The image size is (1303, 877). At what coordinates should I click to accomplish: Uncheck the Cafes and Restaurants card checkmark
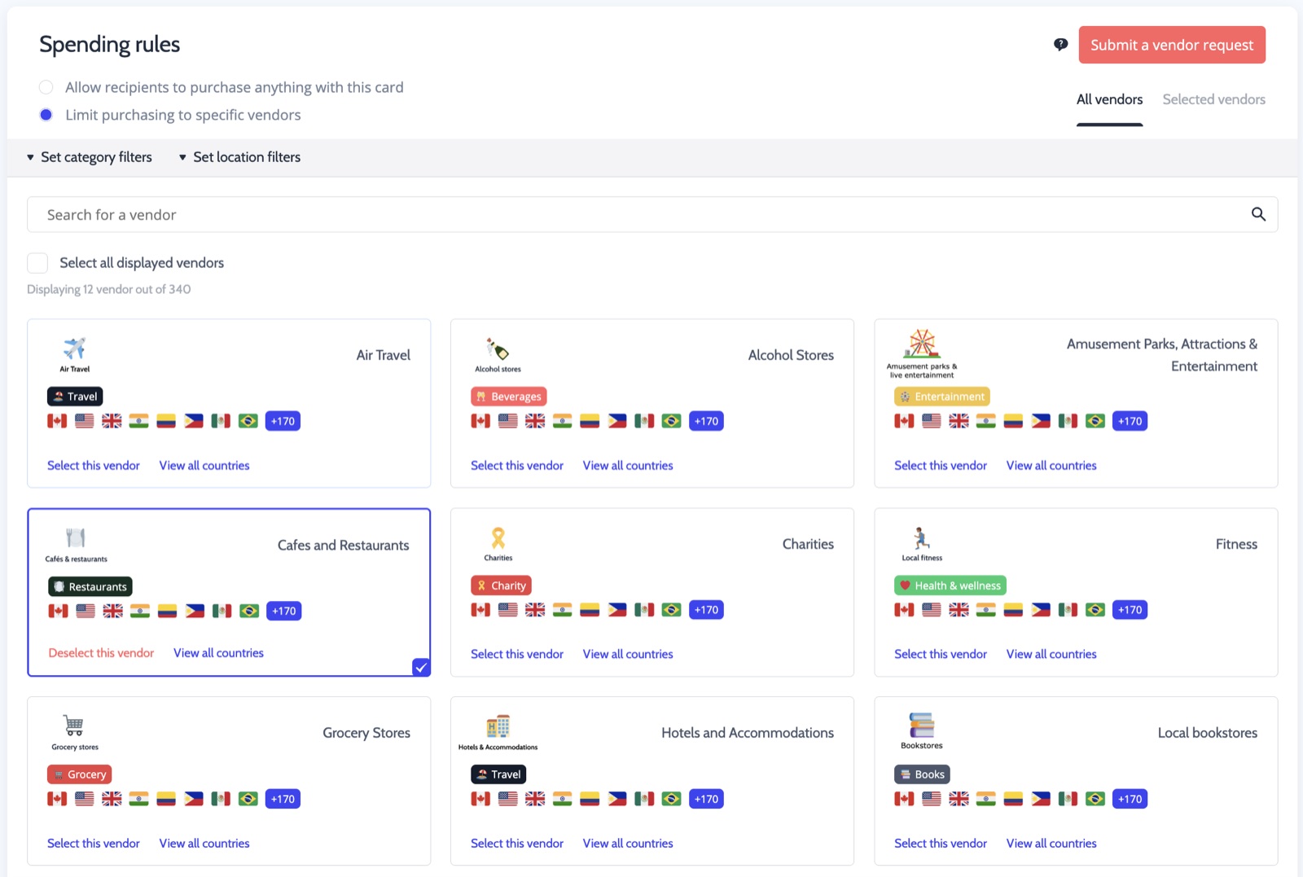pyautogui.click(x=421, y=667)
